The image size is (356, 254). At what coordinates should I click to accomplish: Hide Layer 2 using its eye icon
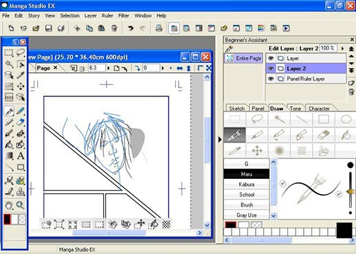click(271, 68)
